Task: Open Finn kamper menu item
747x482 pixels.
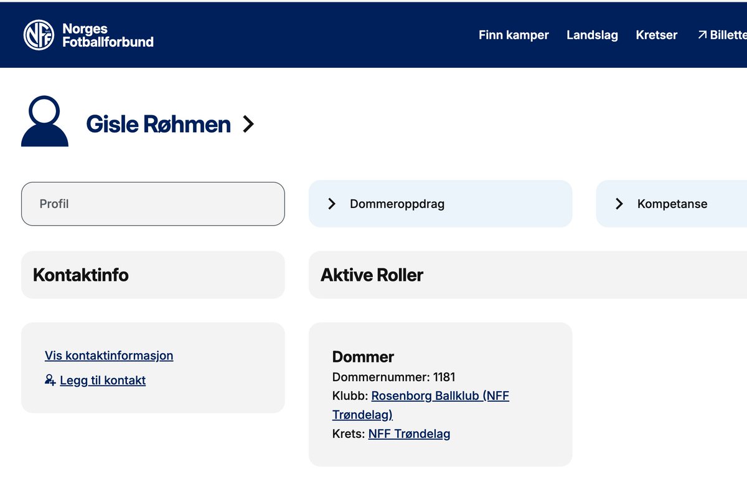Action: click(x=514, y=35)
